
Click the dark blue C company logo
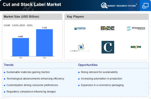[x=108, y=47]
